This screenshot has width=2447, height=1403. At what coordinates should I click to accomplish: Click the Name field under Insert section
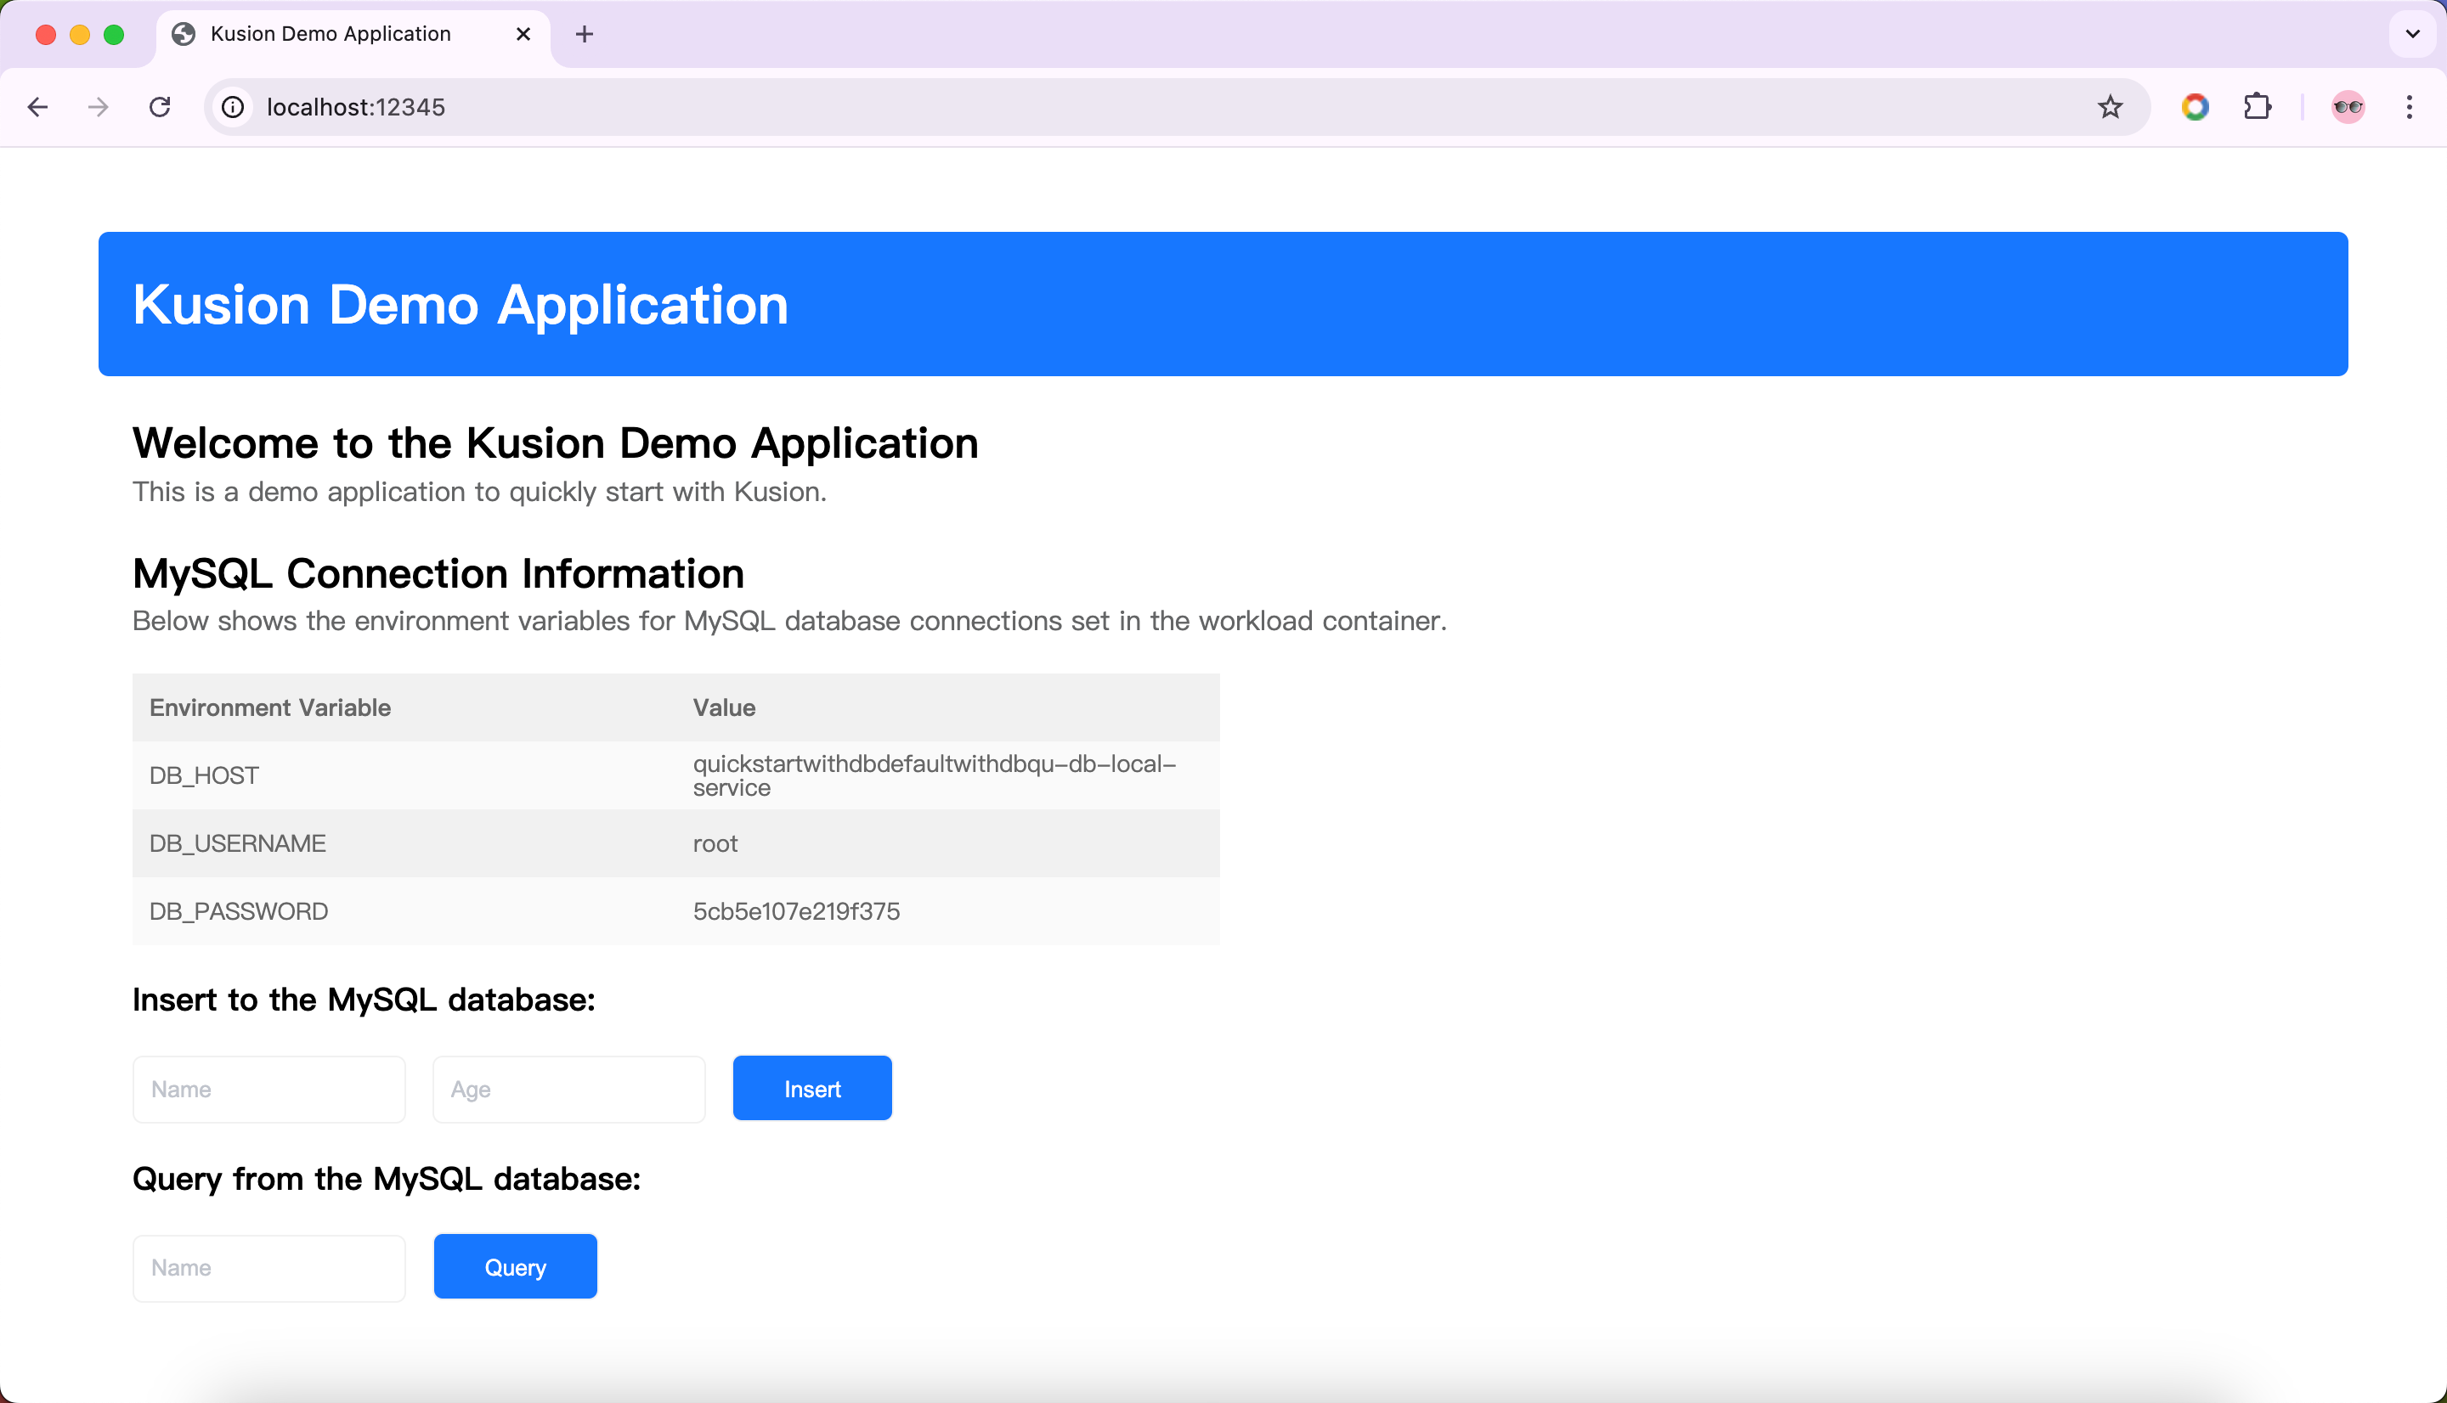[x=268, y=1088]
